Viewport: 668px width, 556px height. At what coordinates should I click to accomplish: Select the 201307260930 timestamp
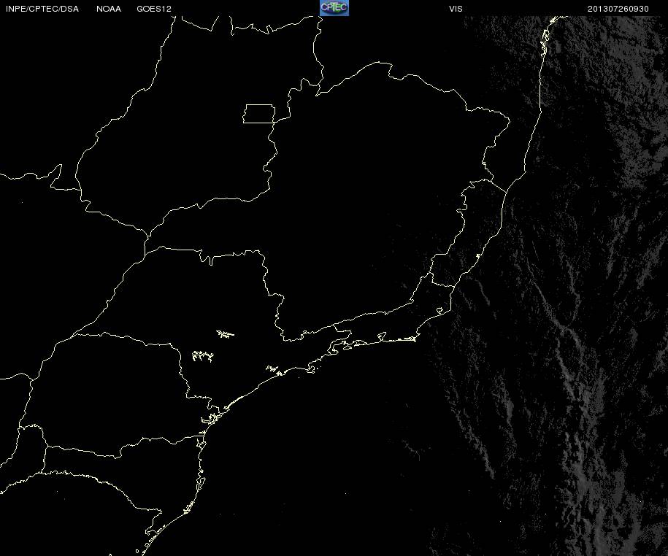click(x=618, y=9)
